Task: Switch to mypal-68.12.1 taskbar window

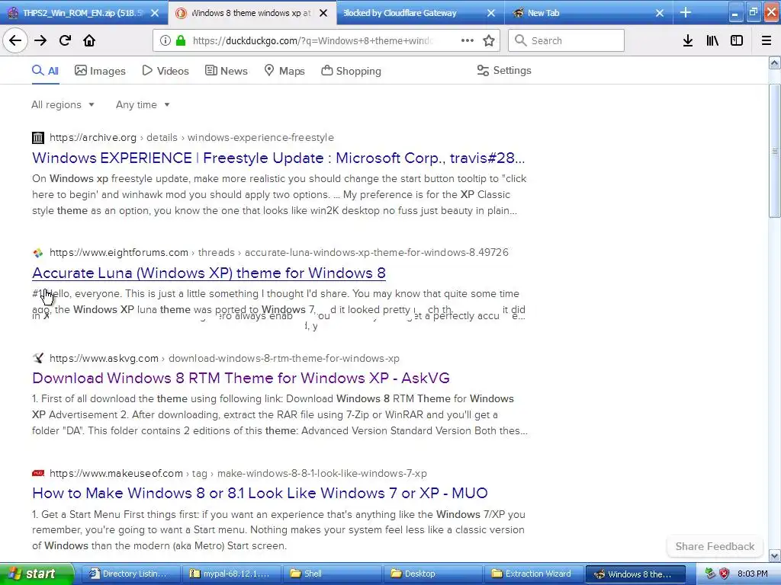Action: click(x=231, y=574)
